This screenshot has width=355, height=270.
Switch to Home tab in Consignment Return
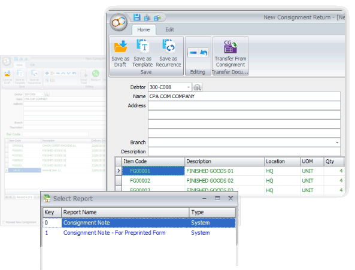144,30
